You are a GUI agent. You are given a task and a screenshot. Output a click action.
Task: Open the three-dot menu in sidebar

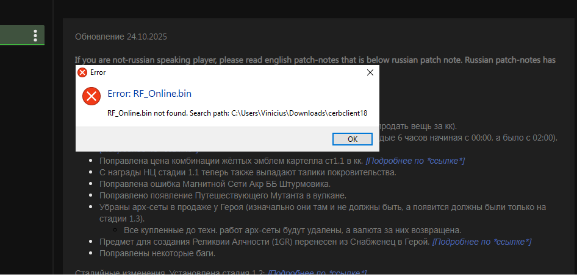pos(36,35)
